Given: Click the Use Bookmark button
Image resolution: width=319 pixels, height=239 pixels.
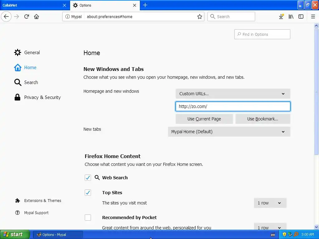Looking at the screenshot, I should 263,119.
